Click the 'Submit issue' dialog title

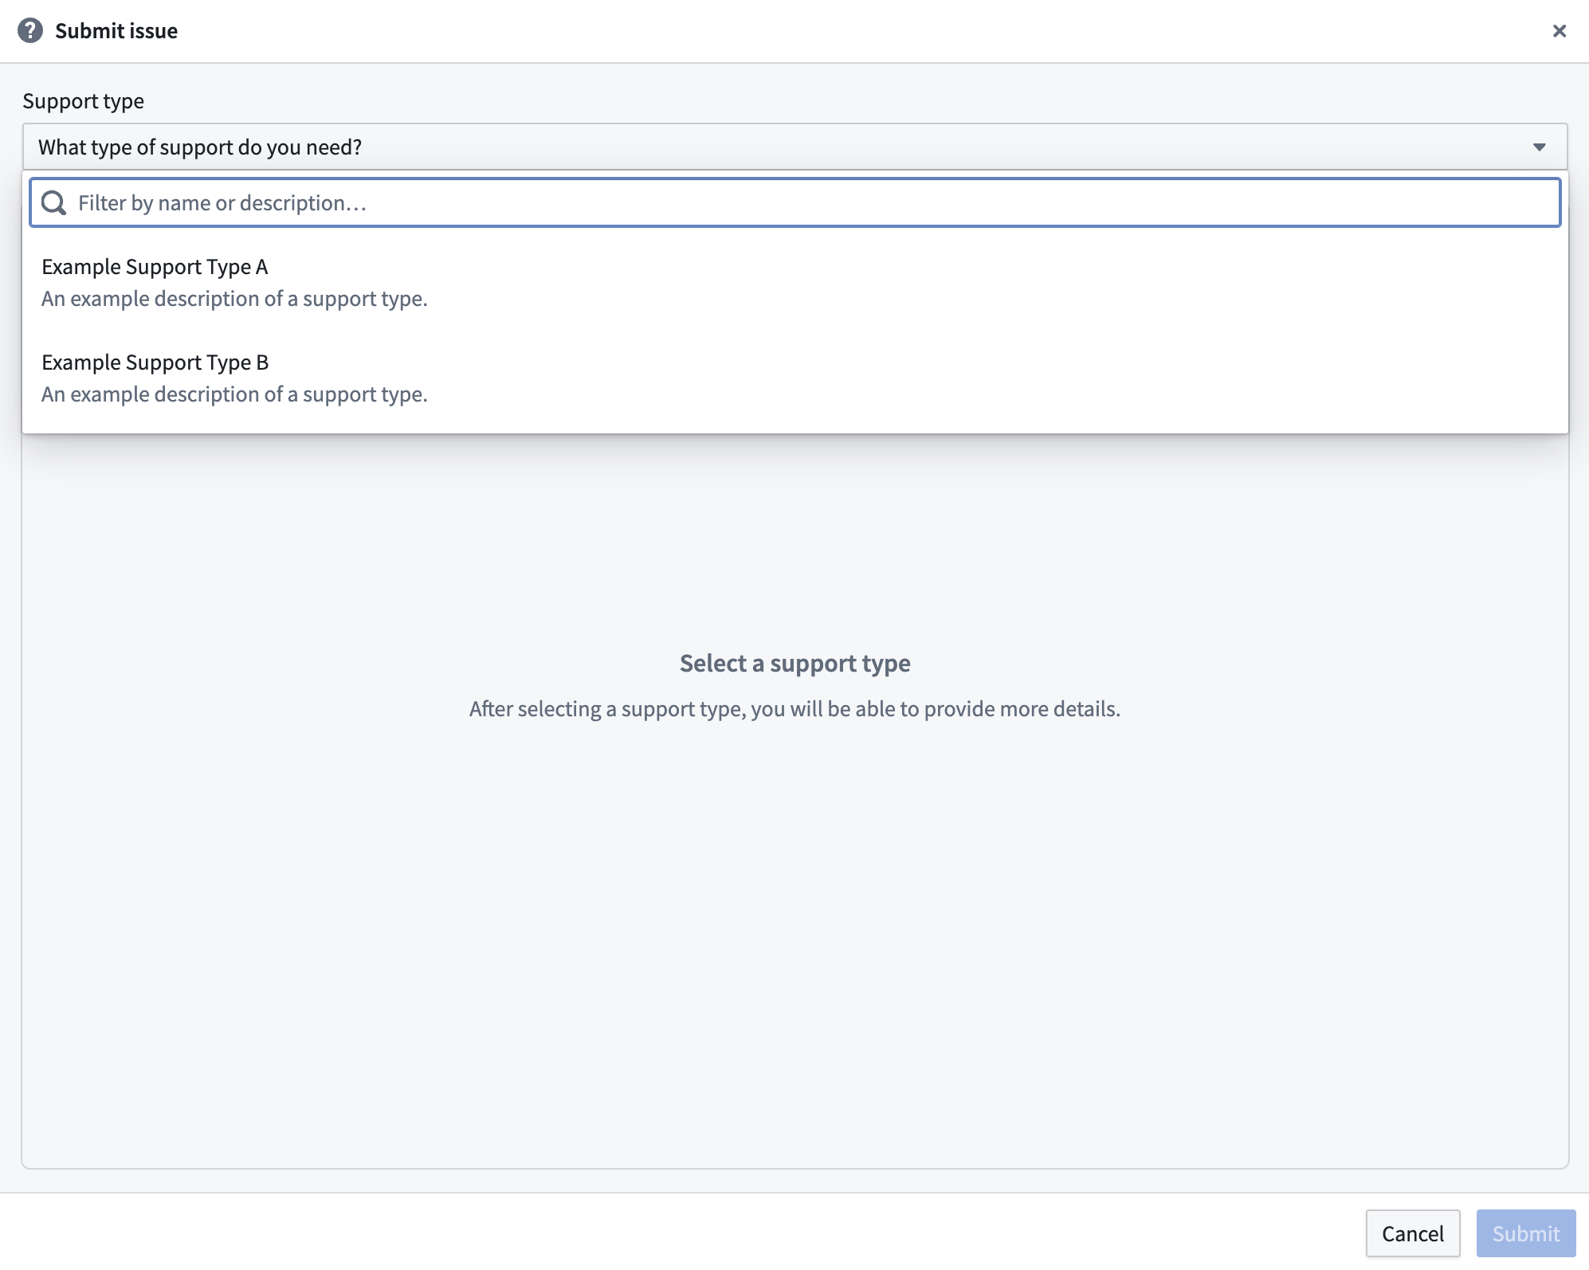click(x=116, y=31)
